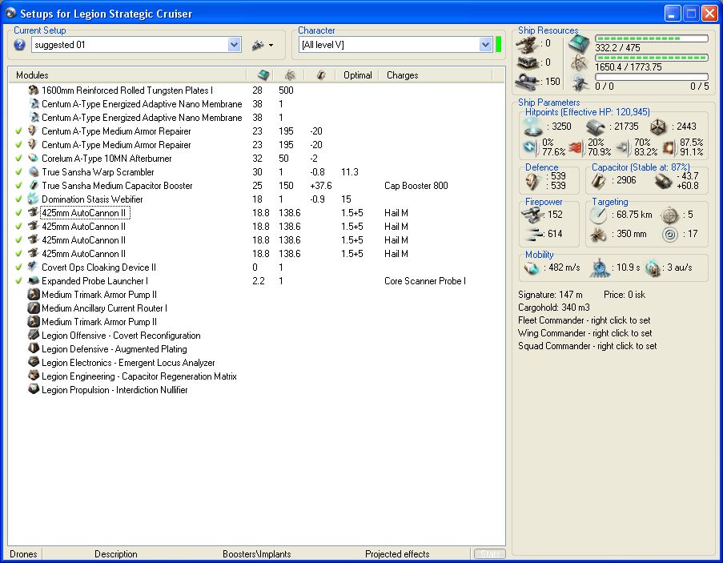Click the turret firepower icon showing 152
This screenshot has height=563, width=723.
[x=532, y=215]
